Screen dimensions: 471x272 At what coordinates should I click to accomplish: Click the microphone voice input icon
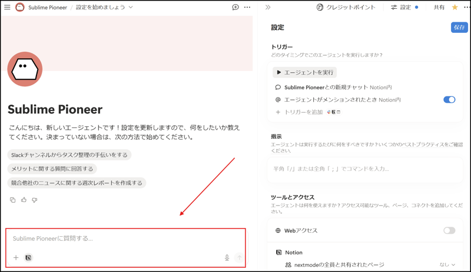pos(227,257)
